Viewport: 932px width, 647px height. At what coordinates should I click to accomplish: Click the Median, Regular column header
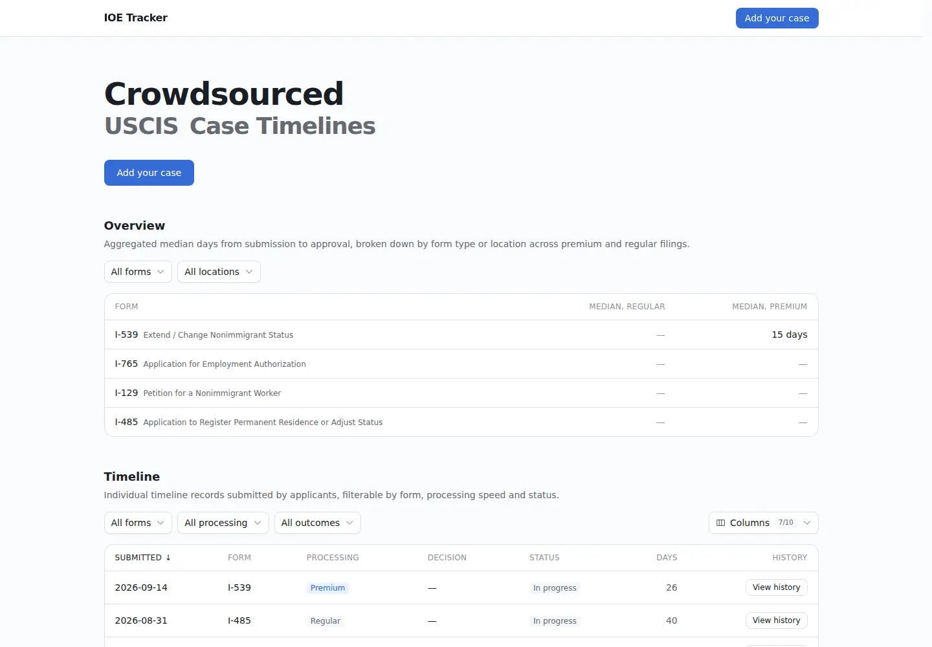627,307
